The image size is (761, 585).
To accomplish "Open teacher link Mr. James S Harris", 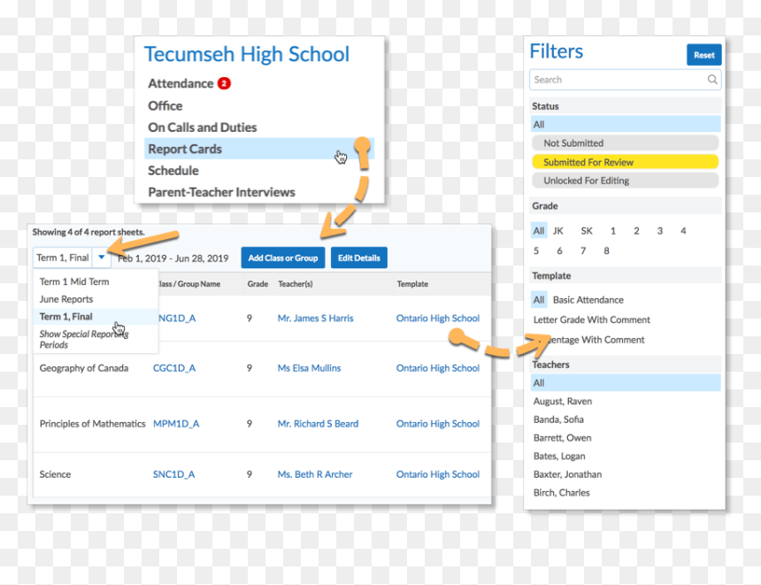I will [316, 318].
